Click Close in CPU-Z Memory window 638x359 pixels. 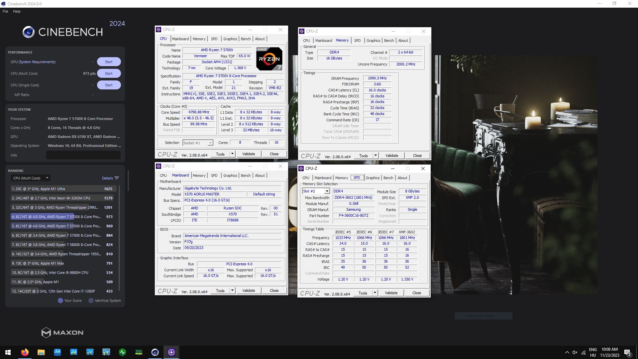tap(417, 156)
